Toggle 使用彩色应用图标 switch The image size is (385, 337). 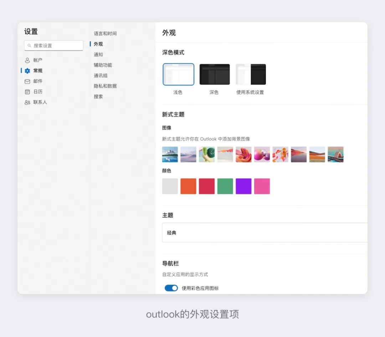tap(171, 288)
